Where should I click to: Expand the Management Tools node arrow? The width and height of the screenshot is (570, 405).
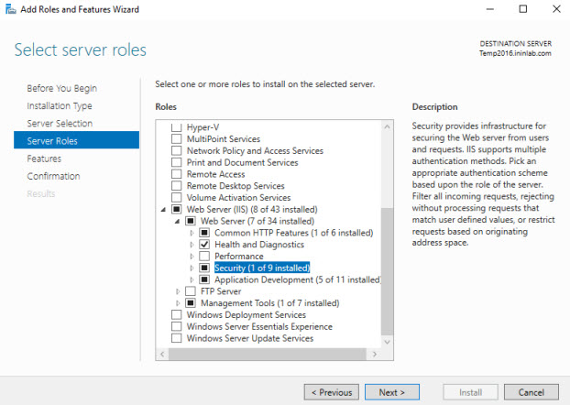178,303
